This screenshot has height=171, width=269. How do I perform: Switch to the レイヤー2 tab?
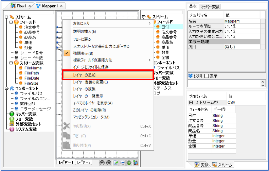click(83, 162)
